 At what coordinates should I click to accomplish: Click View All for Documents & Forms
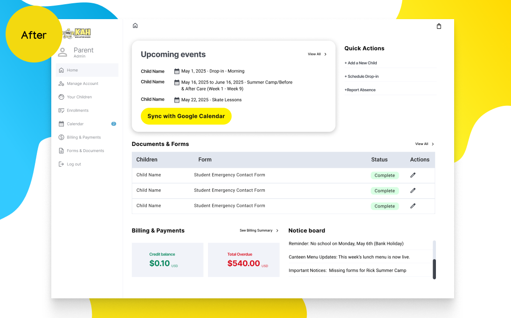(x=421, y=144)
